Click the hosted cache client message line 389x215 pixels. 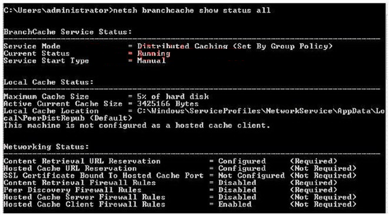coord(137,125)
